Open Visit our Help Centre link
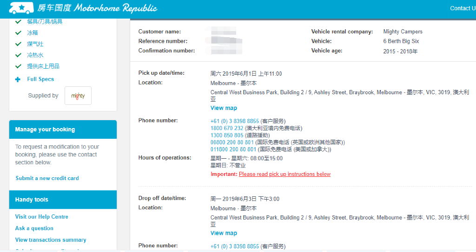The image size is (476, 252). [x=41, y=217]
